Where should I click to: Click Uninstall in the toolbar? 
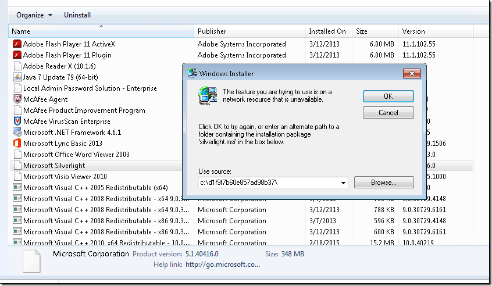tap(77, 15)
